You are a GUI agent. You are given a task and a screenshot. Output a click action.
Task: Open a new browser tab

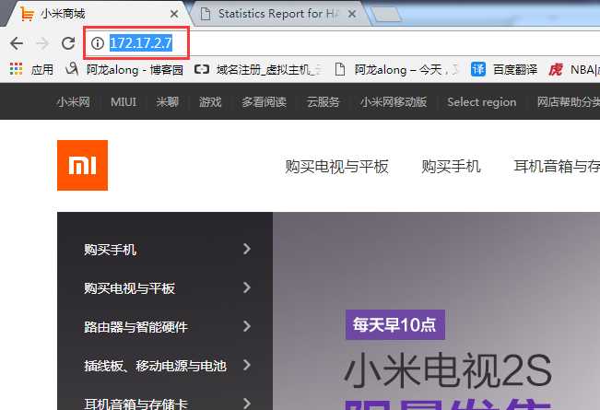(386, 15)
